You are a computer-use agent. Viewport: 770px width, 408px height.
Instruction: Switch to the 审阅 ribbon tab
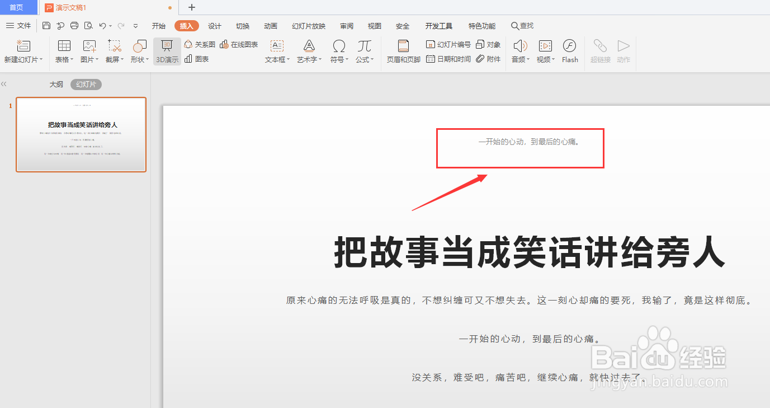click(x=347, y=26)
